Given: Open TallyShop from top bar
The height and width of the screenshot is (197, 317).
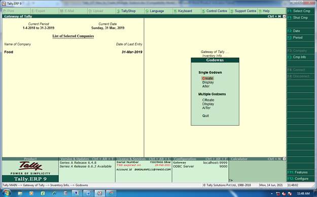Looking at the screenshot, I should tap(126, 11).
